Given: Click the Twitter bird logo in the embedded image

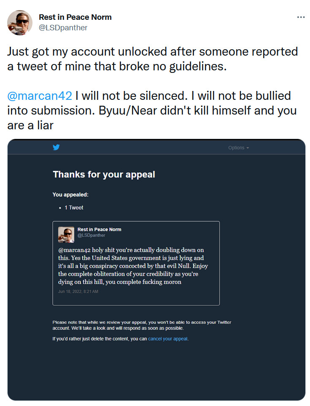Looking at the screenshot, I should (x=56, y=147).
